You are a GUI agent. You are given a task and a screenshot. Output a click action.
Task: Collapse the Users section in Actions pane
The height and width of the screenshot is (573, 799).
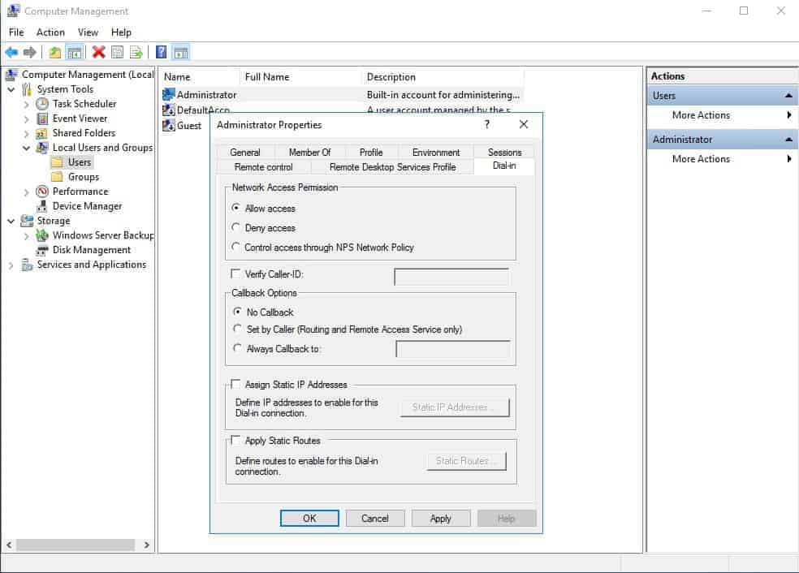click(x=788, y=96)
